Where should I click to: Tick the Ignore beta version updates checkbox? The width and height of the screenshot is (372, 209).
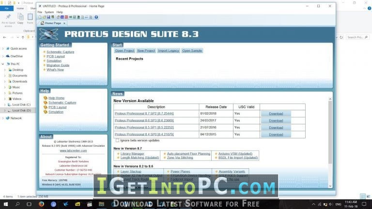[x=117, y=140]
